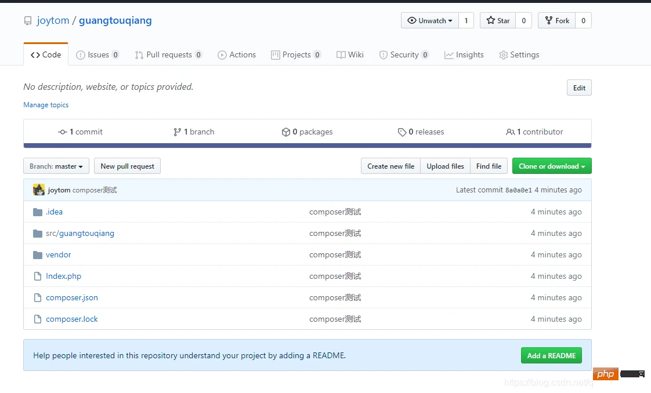The height and width of the screenshot is (393, 651).
Task: Click the branch icon beside 1 branch
Action: 177,132
